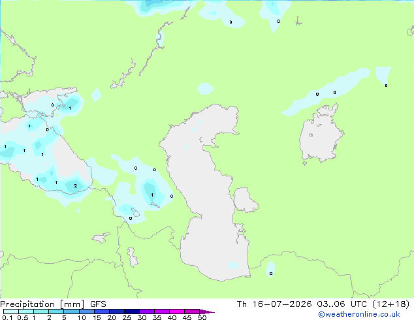Pick the legend swatch between 10 and 15
414x320 pixels.
point(87,312)
